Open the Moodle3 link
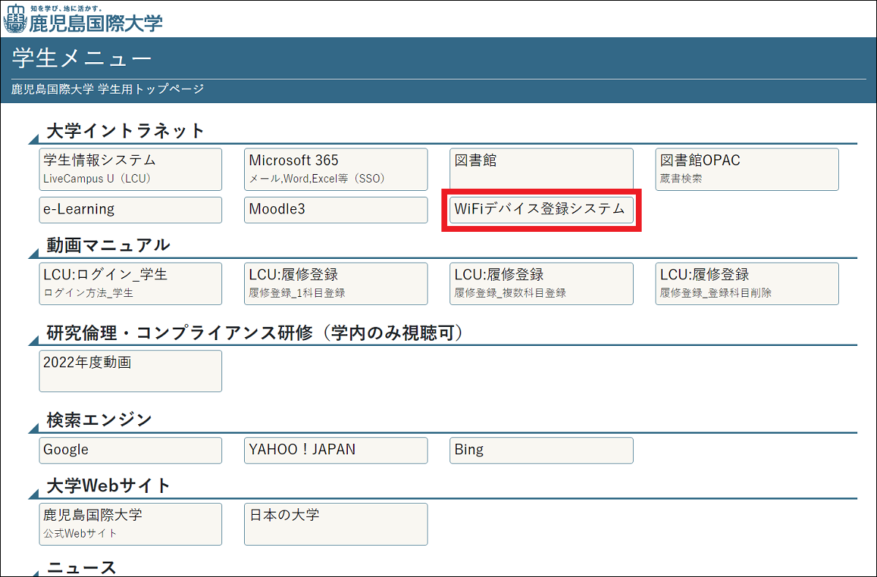 [x=335, y=210]
